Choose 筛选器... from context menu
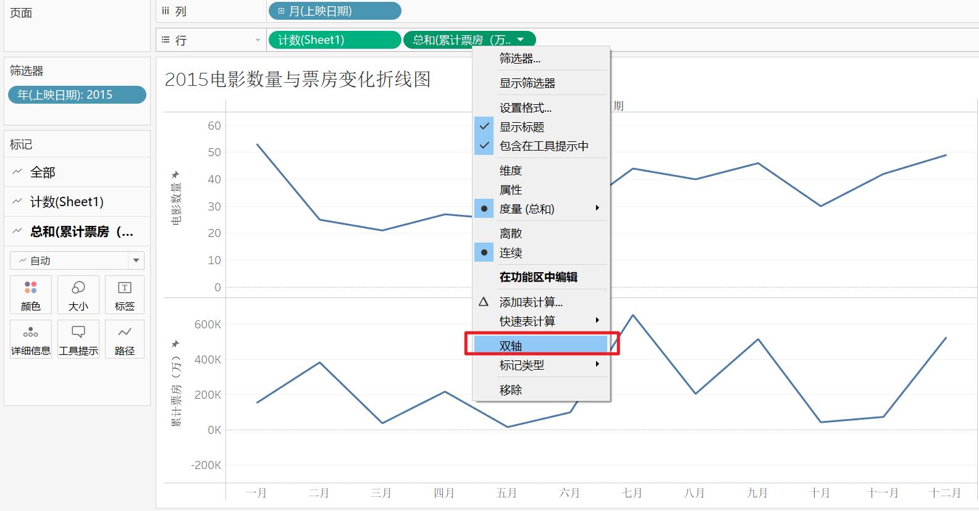 (x=520, y=59)
